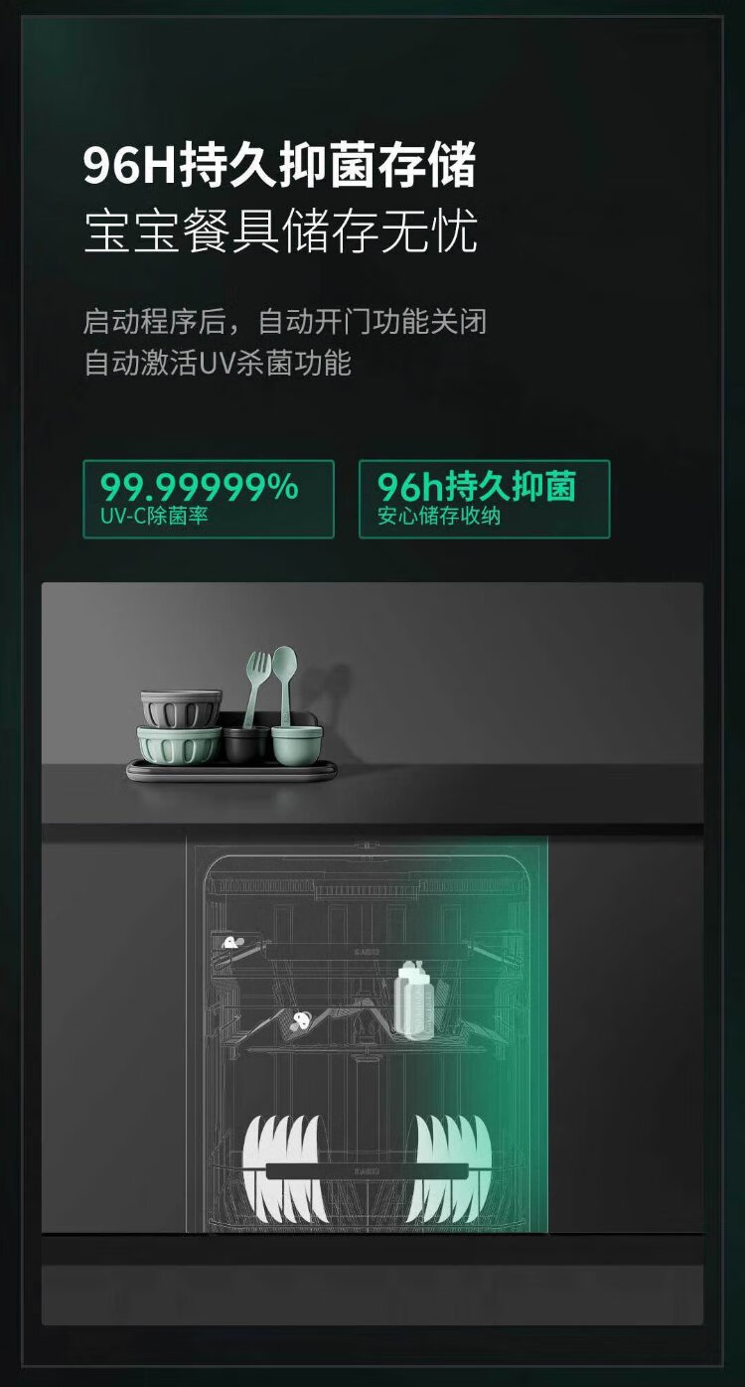
Task: Click the green-lit right plate stack
Action: (x=450, y=1168)
